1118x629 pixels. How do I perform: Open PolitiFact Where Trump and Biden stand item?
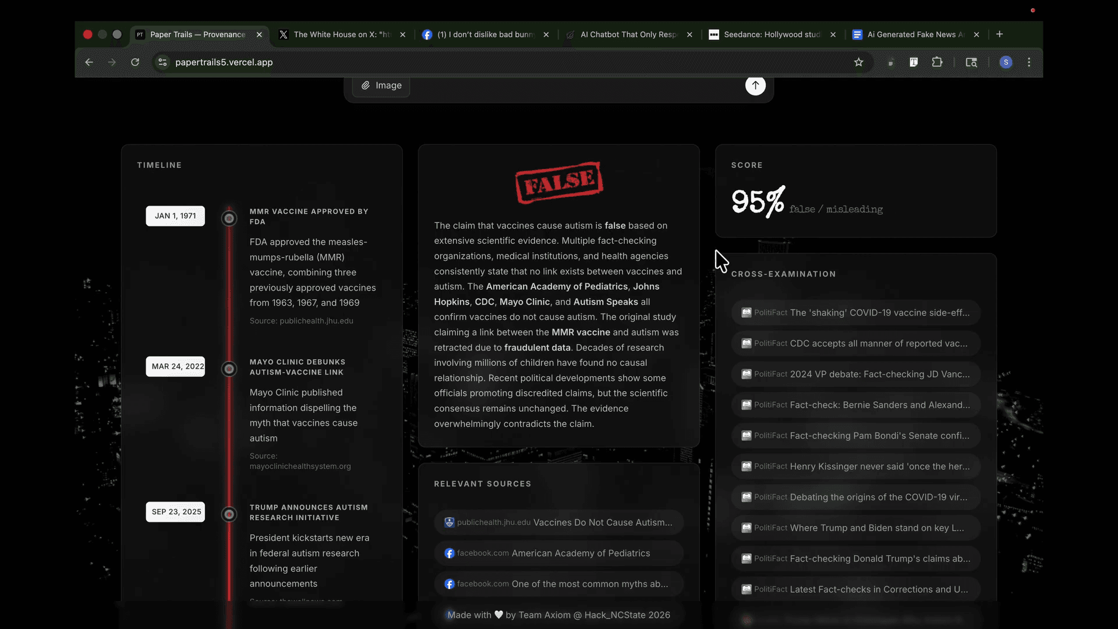856,528
